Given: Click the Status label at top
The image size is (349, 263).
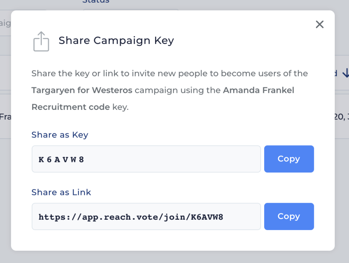Looking at the screenshot, I should [x=96, y=2].
